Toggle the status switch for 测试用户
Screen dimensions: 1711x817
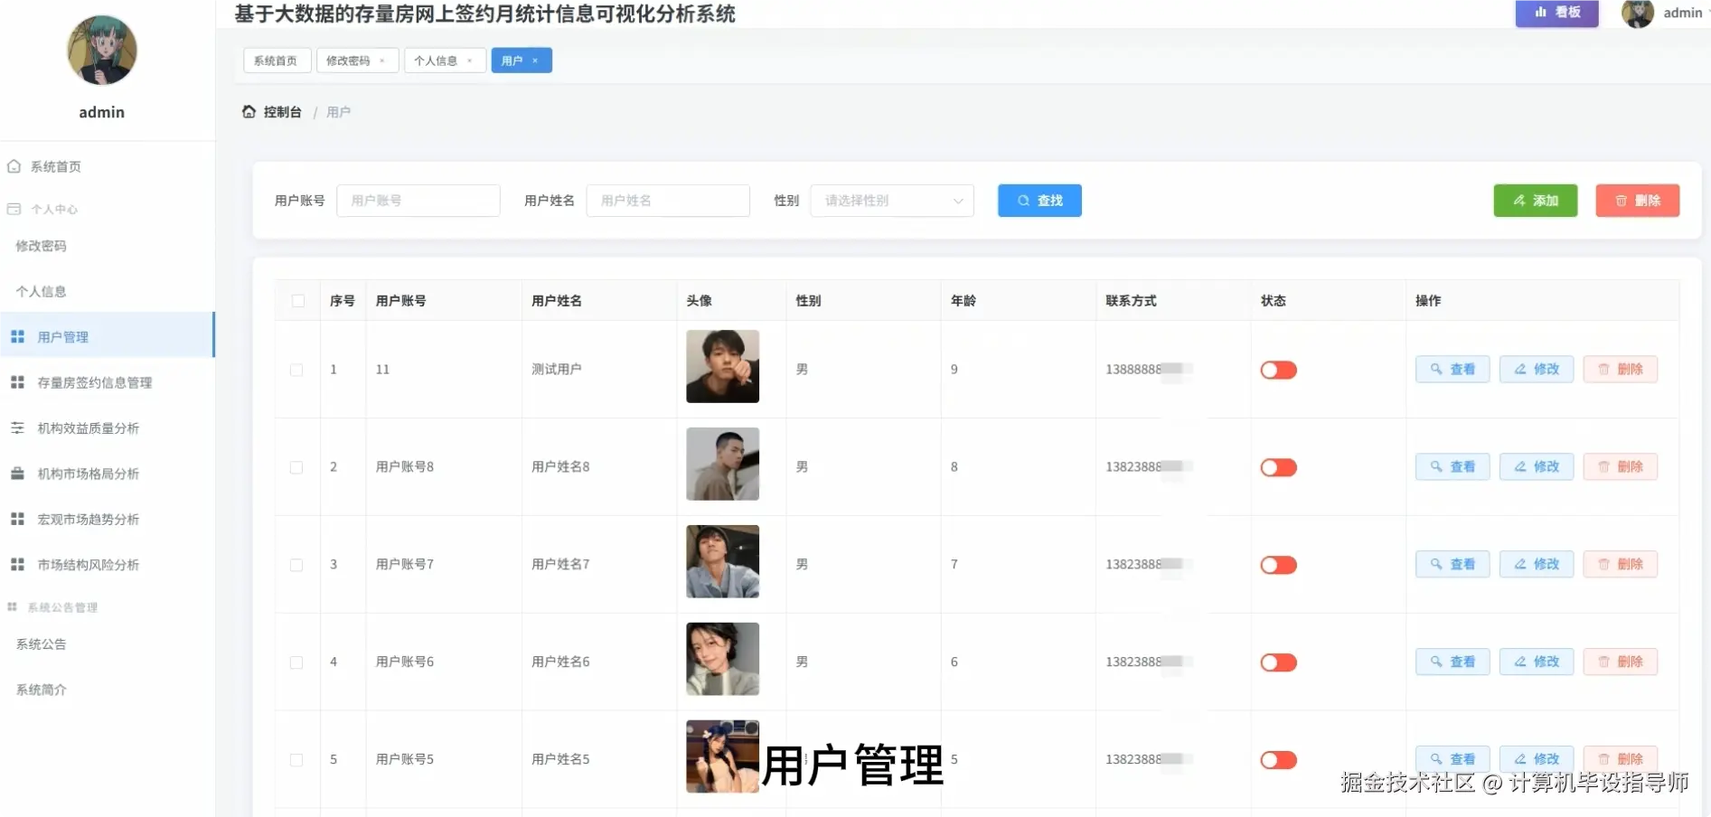point(1277,369)
